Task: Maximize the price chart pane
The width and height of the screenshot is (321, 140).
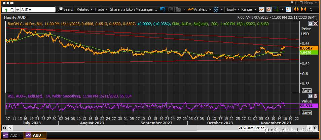Action: pyautogui.click(x=310, y=24)
